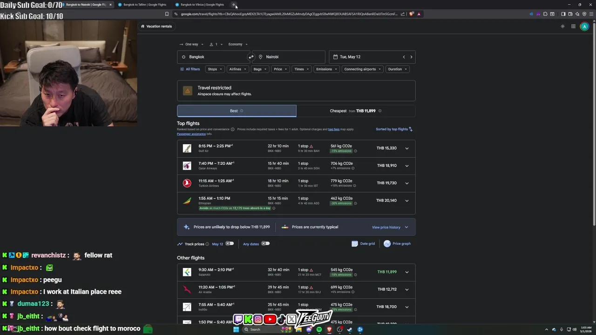Screen dimensions: 596x335
Task: Toggle Google Flights theme sun icon
Action: [562, 27]
